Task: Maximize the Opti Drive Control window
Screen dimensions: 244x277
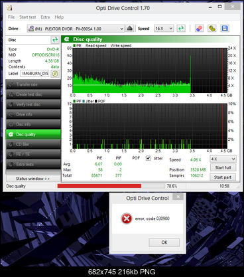Action: click(219, 7)
